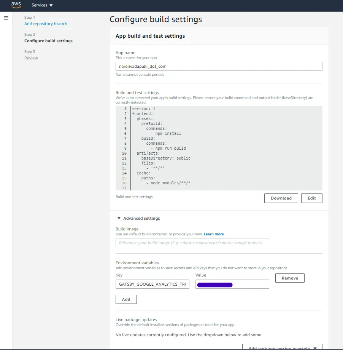Viewport: 343px width, 350px height.
Task: Click the Download build settings button
Action: coord(281,198)
